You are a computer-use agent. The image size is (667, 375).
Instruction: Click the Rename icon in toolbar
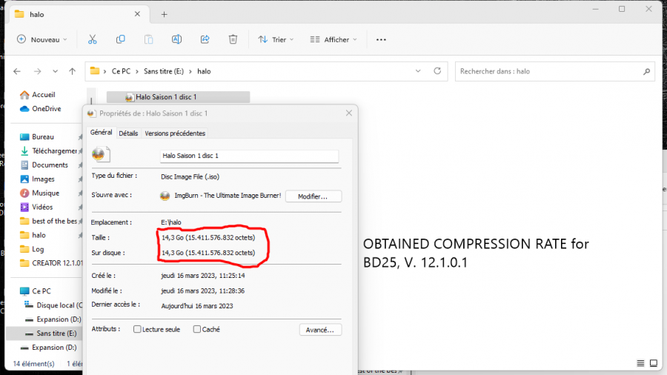pos(176,39)
